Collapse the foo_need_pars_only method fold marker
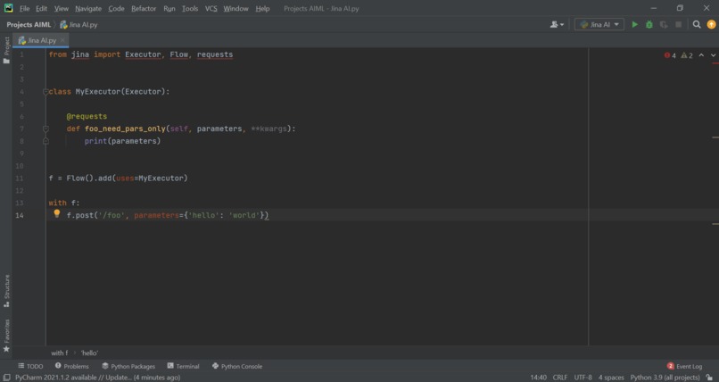The width and height of the screenshot is (719, 382). 45,129
